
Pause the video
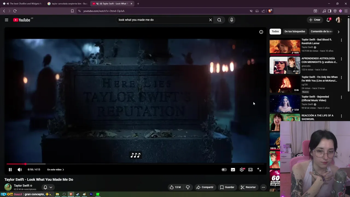10,170
